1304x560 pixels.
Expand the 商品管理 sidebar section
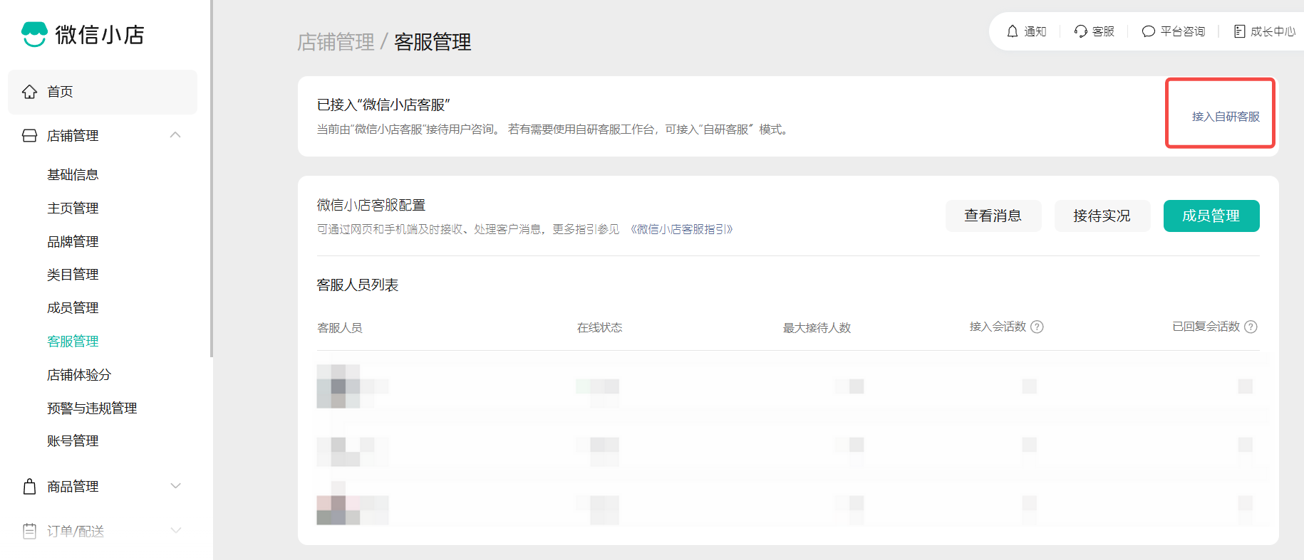coord(175,486)
